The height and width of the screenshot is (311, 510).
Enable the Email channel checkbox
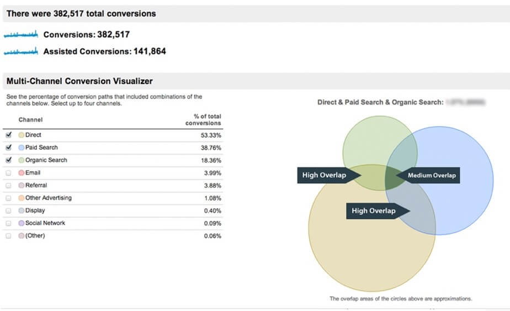point(8,173)
